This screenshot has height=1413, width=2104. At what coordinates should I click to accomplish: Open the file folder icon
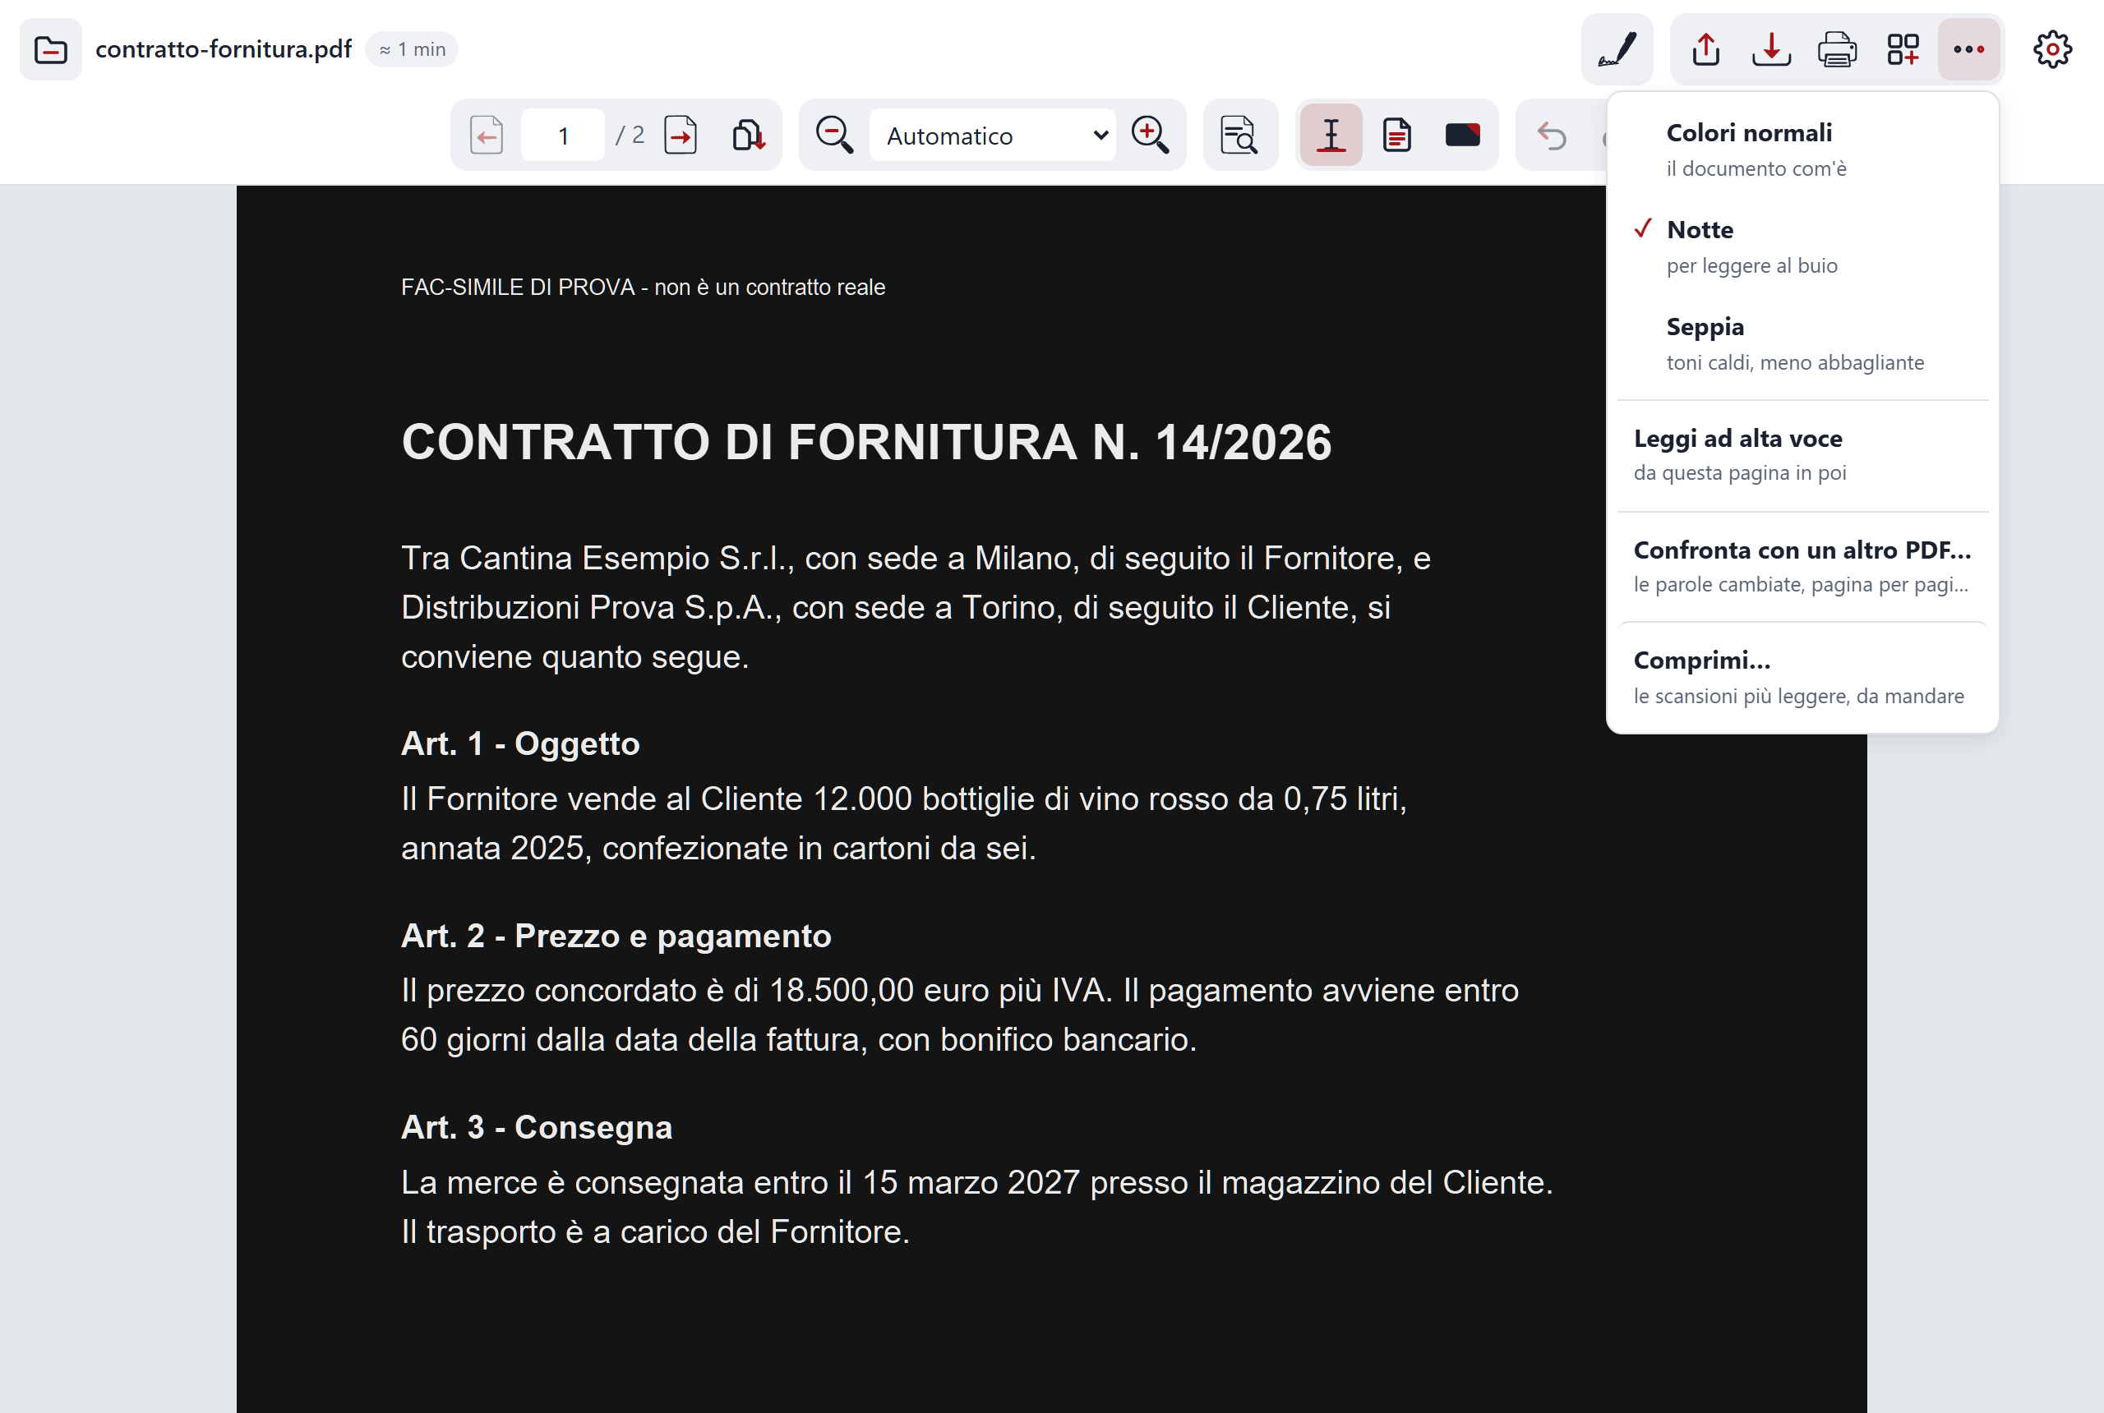(50, 49)
